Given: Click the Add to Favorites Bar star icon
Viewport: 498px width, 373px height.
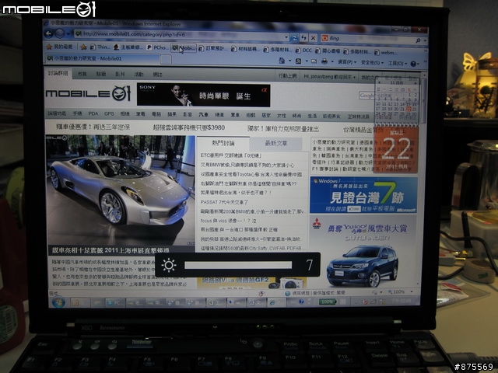Looking at the screenshot, I should (83, 47).
